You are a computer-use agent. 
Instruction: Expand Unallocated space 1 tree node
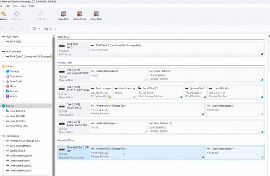coord(3,161)
